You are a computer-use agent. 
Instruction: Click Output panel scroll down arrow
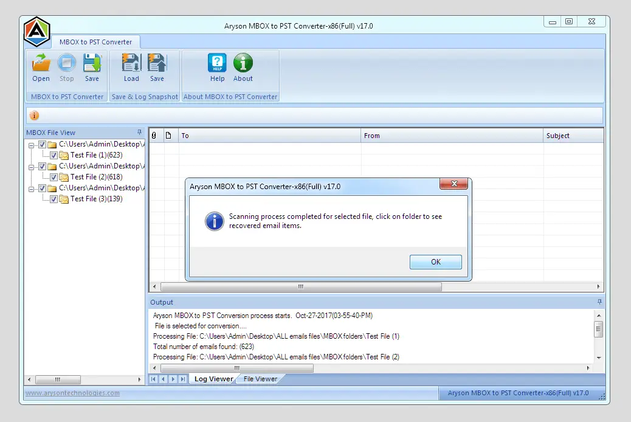[599, 358]
